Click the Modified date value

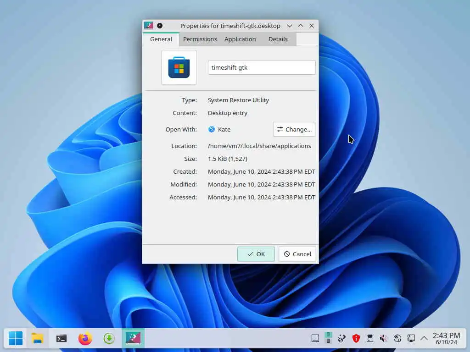(261, 184)
